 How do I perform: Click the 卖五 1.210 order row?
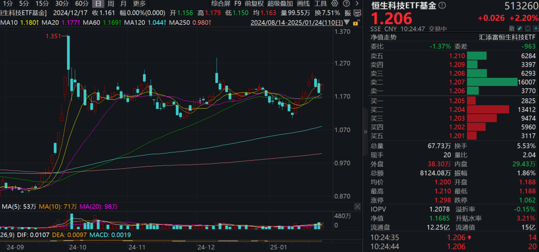(453, 56)
